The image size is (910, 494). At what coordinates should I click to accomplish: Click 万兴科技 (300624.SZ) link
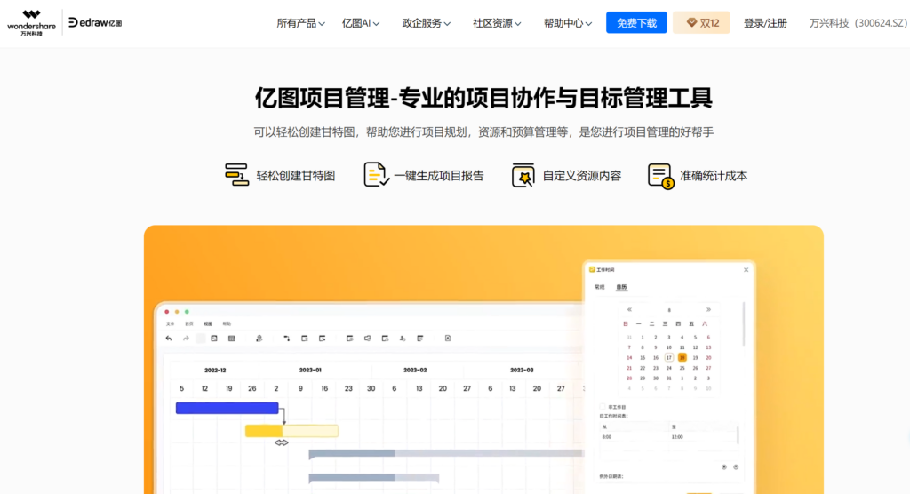(x=858, y=23)
